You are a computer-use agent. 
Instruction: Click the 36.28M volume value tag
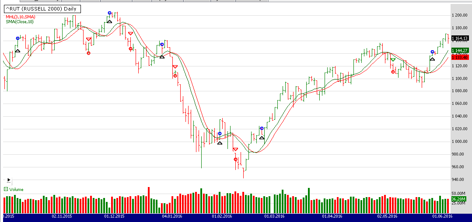pyautogui.click(x=459, y=199)
